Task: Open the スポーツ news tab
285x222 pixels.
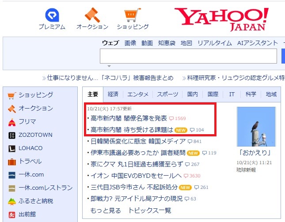Action: tap(167, 94)
